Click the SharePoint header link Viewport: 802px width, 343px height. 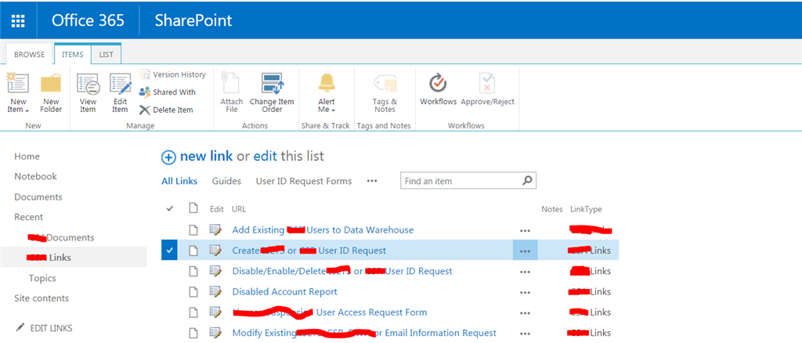193,20
